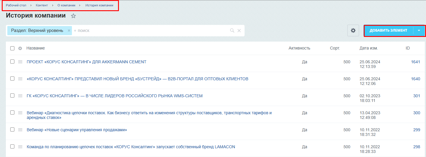
Task: Open row menu for LAMACON item
Action: pos(20,147)
